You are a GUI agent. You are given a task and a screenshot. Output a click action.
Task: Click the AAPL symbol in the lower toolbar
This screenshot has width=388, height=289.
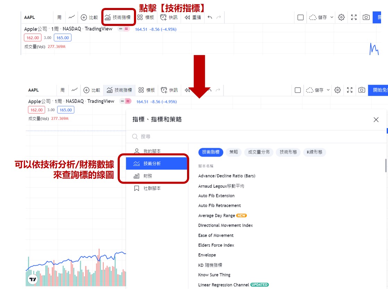(x=33, y=90)
